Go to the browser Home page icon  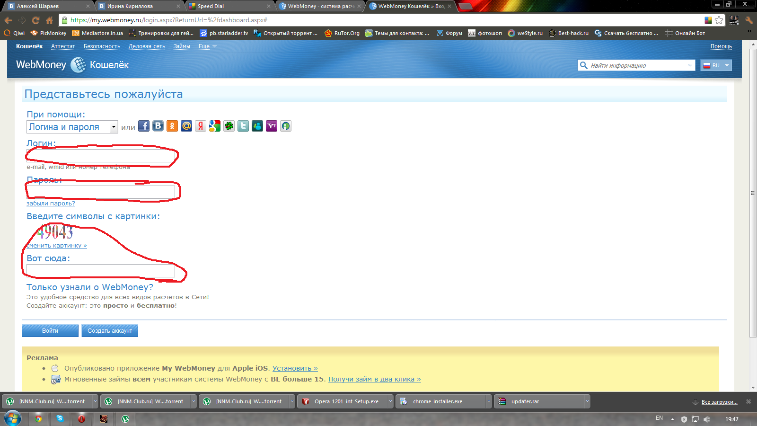(49, 20)
